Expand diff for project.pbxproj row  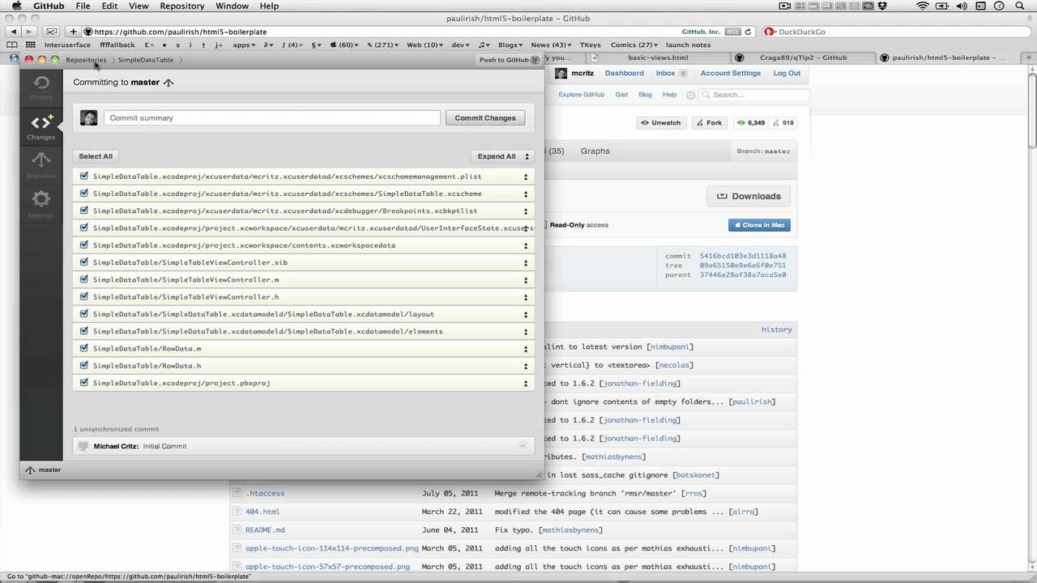(526, 383)
